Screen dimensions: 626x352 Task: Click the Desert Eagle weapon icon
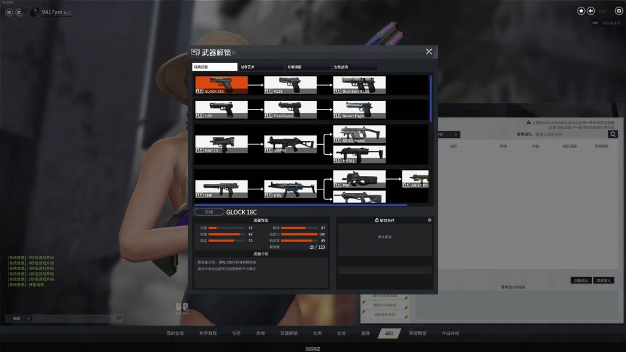click(359, 109)
